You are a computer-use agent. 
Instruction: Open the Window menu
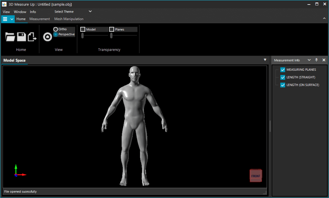click(x=20, y=12)
